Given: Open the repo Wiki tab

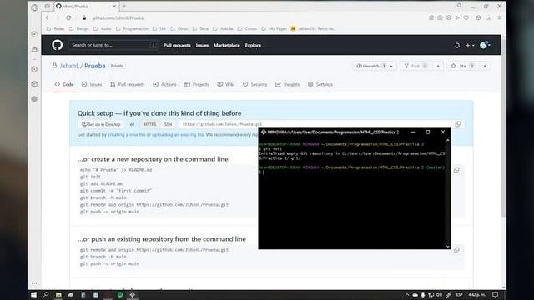Looking at the screenshot, I should point(226,84).
